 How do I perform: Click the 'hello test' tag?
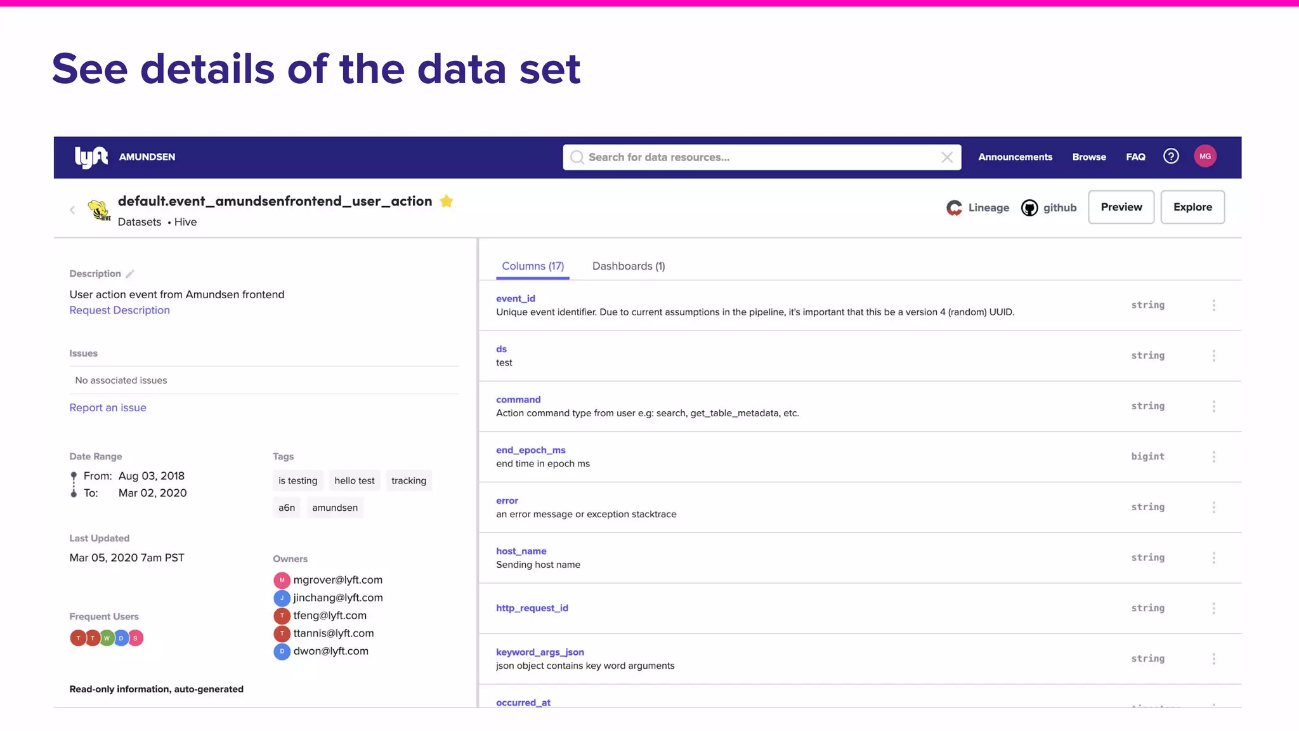point(355,481)
